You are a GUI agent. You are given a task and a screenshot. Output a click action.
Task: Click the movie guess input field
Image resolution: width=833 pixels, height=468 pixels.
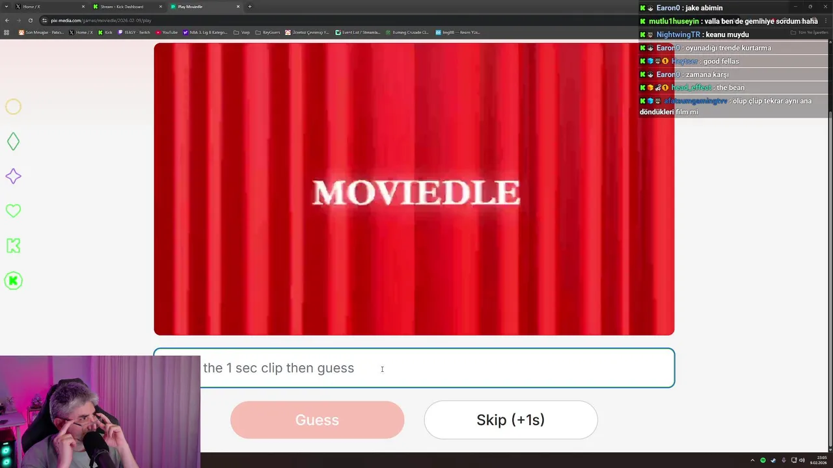[414, 368]
